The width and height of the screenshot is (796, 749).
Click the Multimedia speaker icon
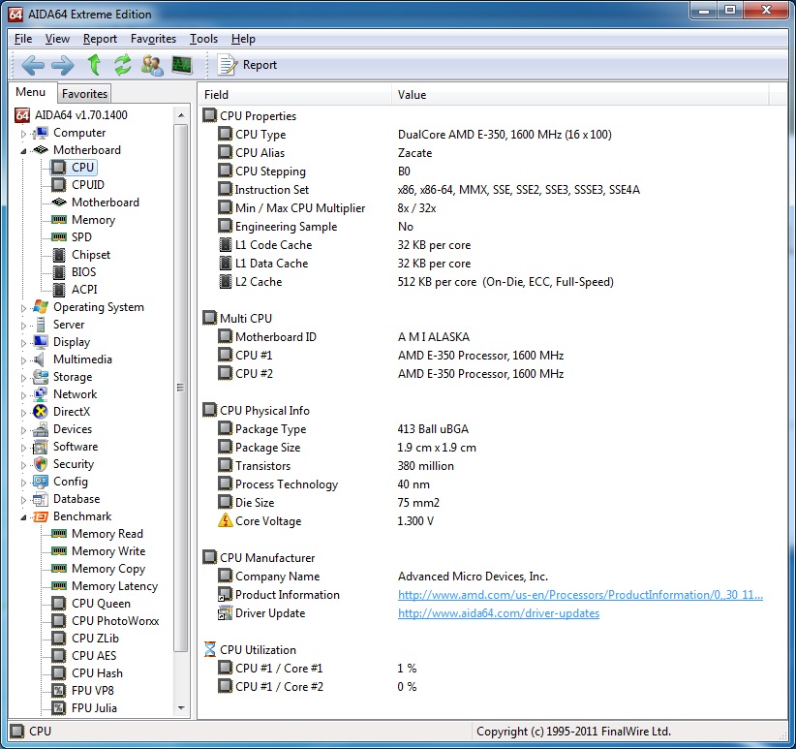(40, 359)
